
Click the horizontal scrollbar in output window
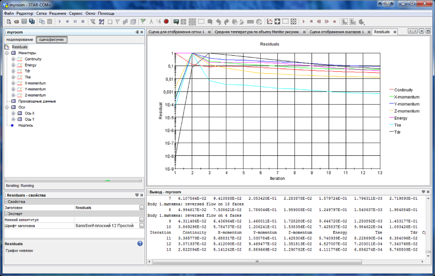256,262
